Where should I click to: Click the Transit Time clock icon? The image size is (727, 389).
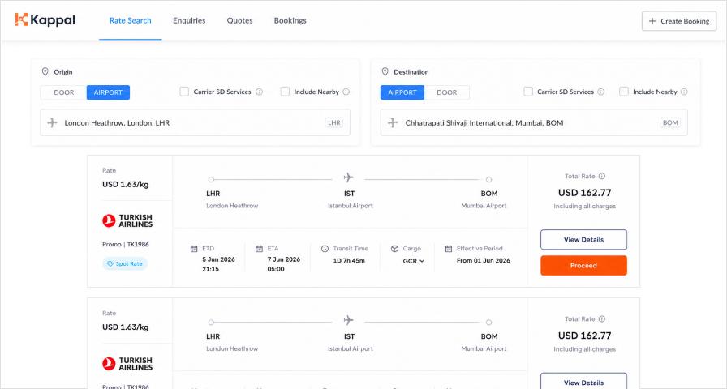tap(325, 249)
